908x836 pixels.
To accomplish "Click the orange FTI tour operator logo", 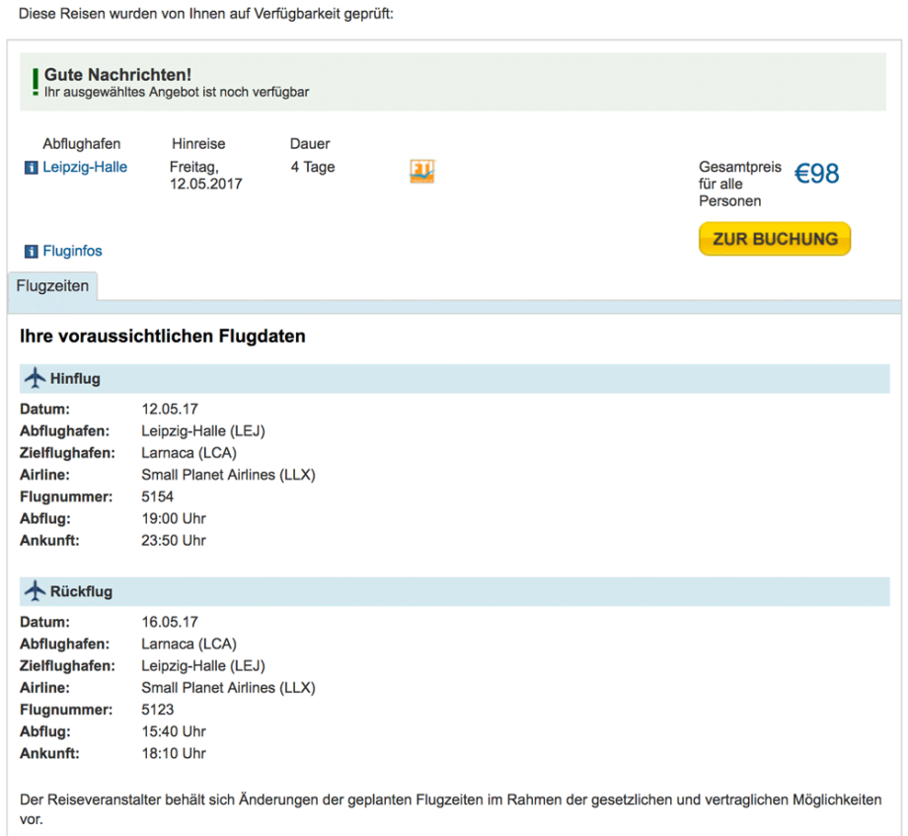I will pos(421,171).
